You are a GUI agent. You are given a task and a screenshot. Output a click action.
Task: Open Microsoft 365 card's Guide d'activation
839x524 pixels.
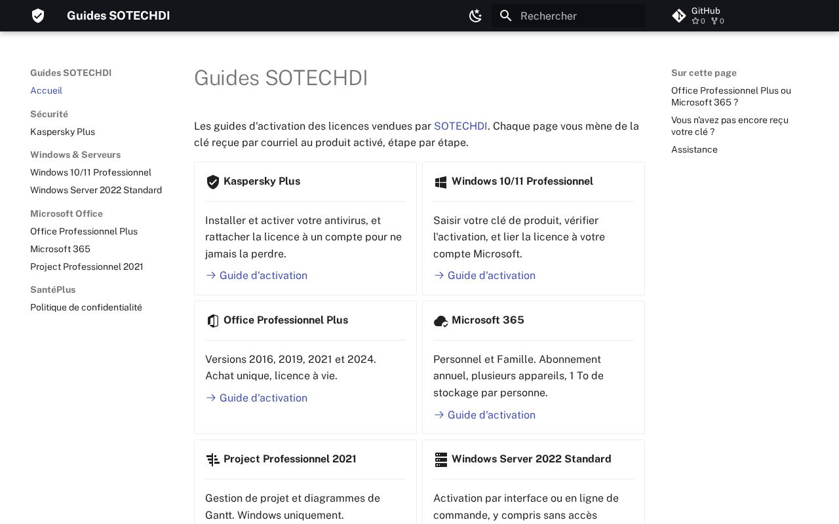point(484,415)
